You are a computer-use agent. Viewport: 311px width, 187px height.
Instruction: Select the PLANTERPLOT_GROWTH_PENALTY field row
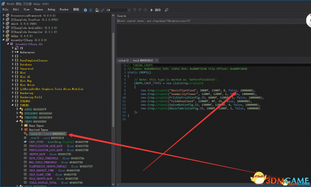61,166
